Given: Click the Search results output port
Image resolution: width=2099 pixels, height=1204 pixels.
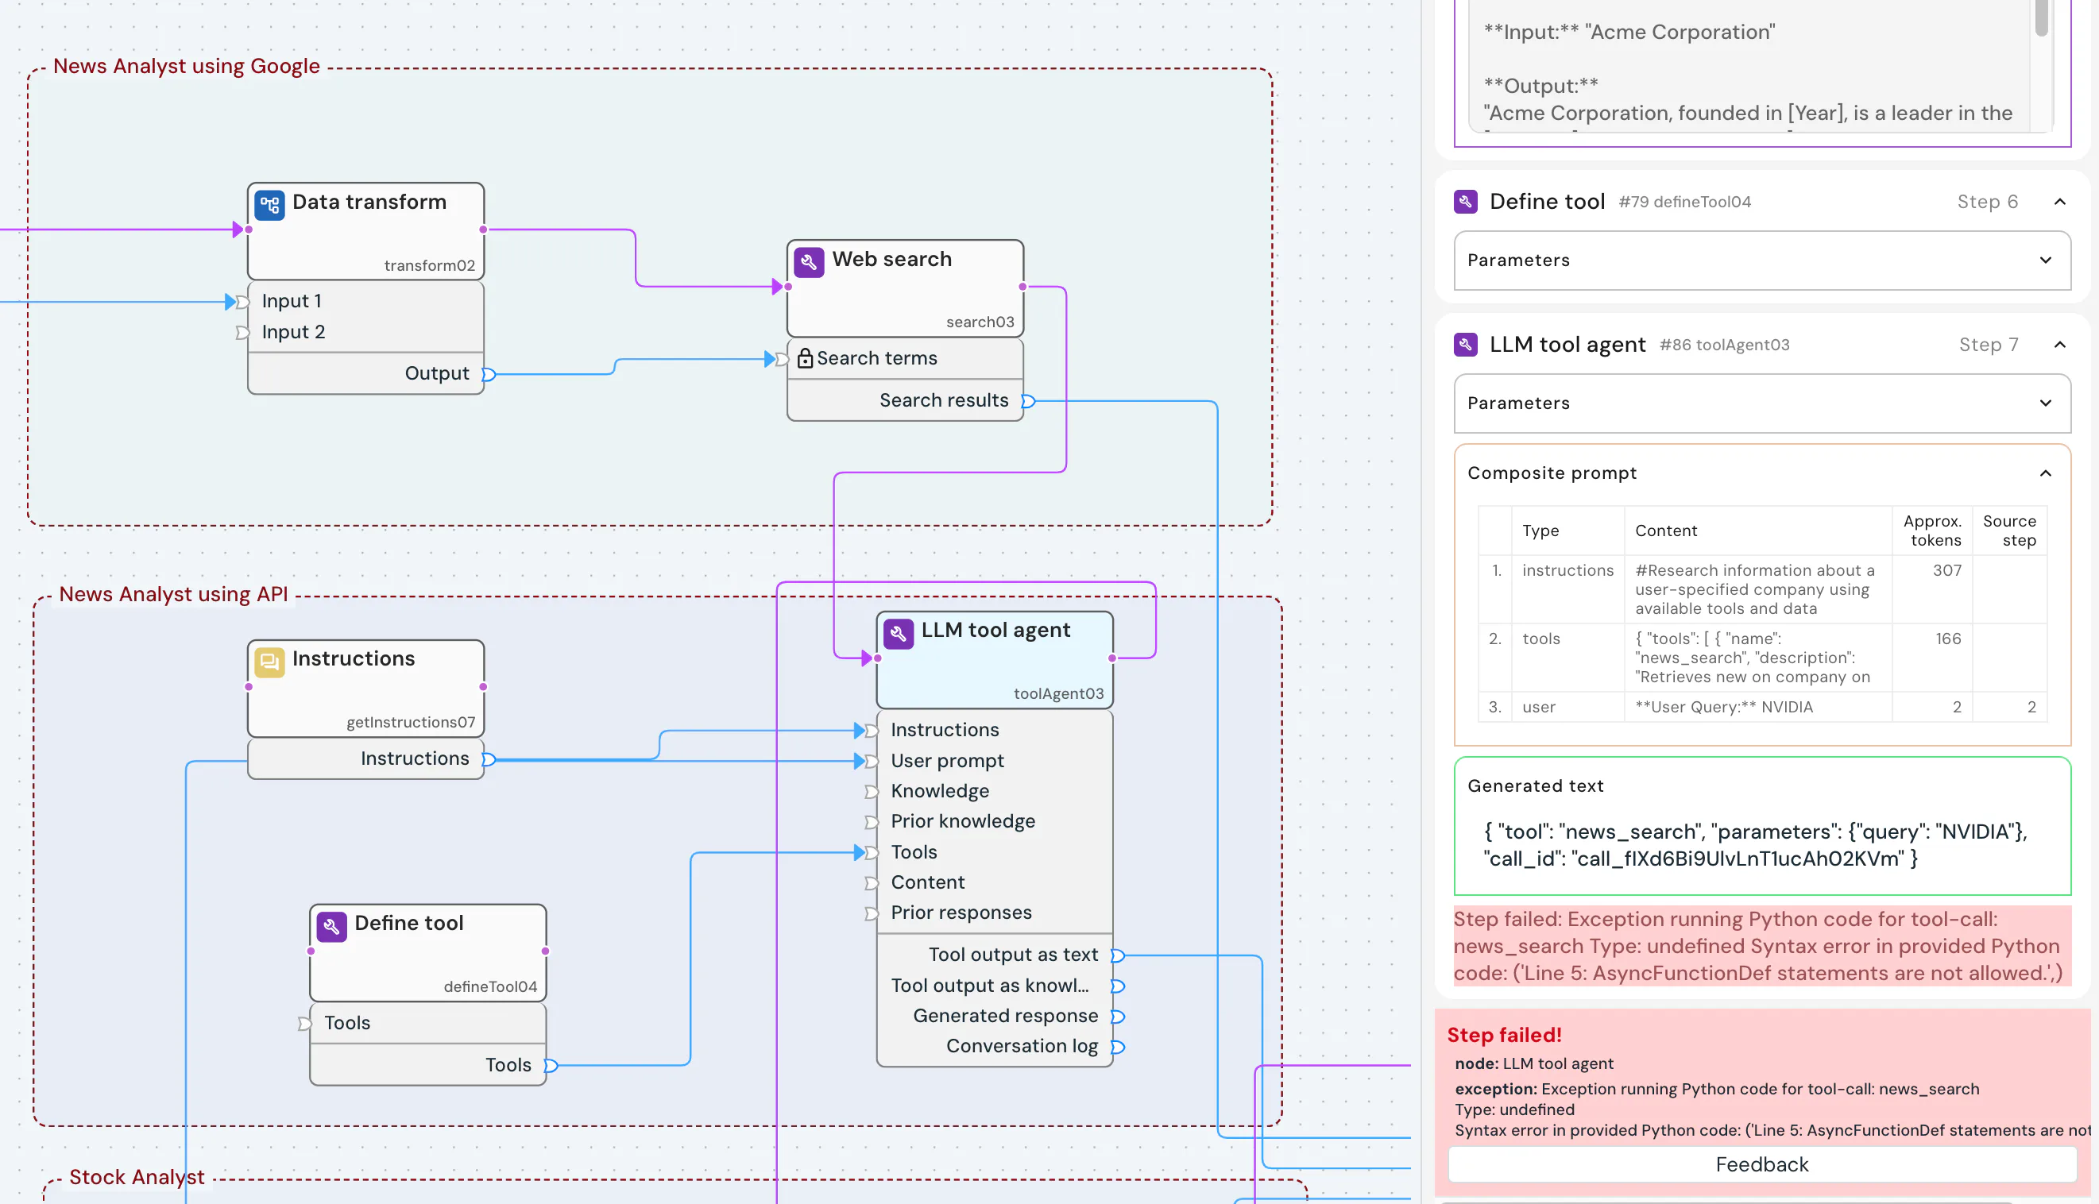Looking at the screenshot, I should click(1028, 401).
